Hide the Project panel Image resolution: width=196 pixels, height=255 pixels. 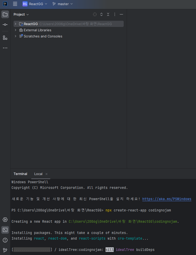point(121,14)
